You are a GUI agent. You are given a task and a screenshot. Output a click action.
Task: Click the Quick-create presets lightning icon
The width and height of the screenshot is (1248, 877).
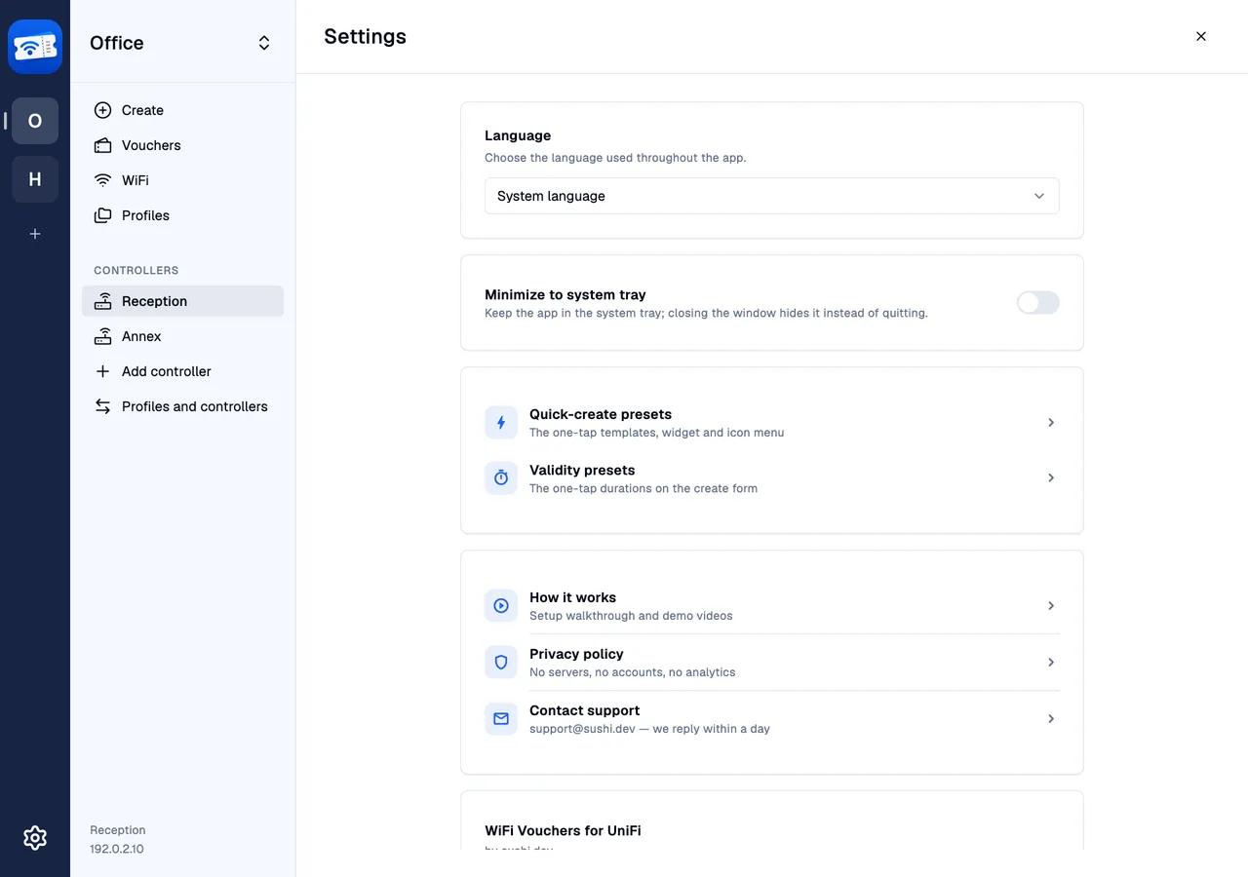pyautogui.click(x=501, y=423)
